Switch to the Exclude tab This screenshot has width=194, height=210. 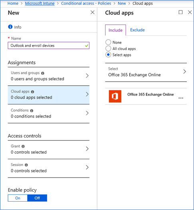click(x=137, y=30)
